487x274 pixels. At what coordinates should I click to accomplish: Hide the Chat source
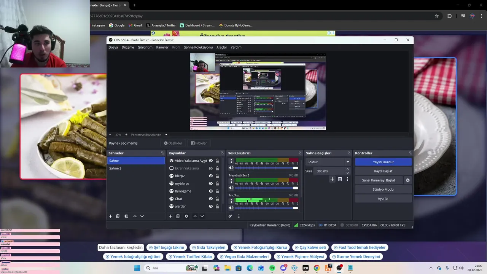211,199
